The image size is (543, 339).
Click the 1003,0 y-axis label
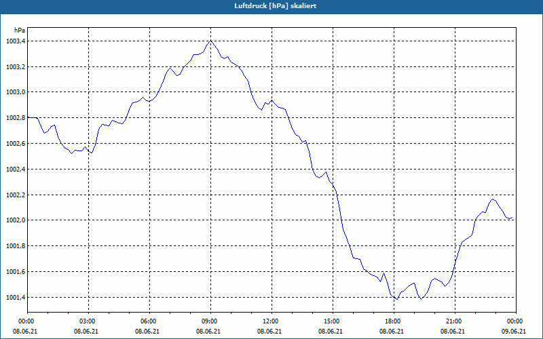click(16, 93)
